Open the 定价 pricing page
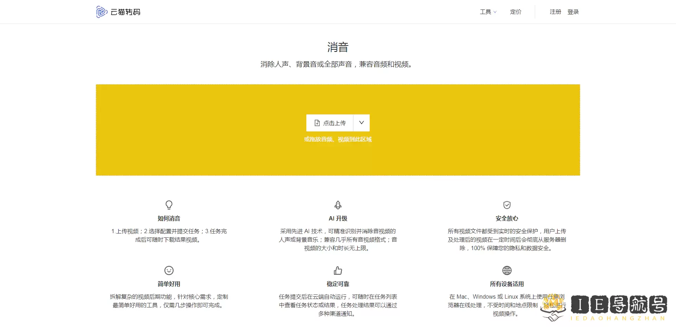 [515, 12]
